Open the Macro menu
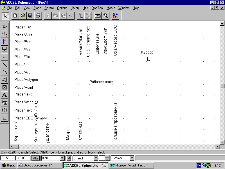The image size is (225, 169). point(111,8)
